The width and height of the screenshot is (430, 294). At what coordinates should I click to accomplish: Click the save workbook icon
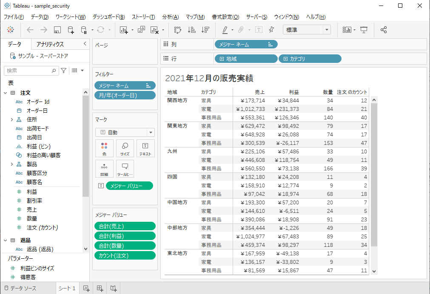57,30
